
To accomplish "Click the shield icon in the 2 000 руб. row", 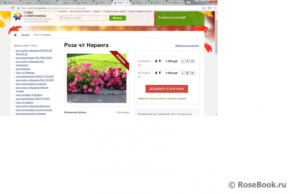I will (x=160, y=73).
